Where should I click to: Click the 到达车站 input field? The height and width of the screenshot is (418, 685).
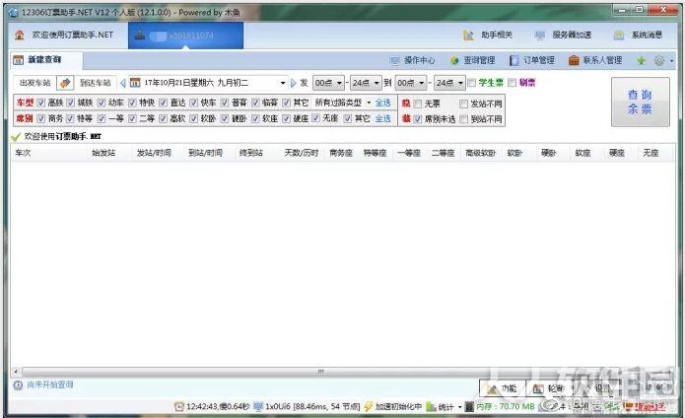tap(96, 83)
